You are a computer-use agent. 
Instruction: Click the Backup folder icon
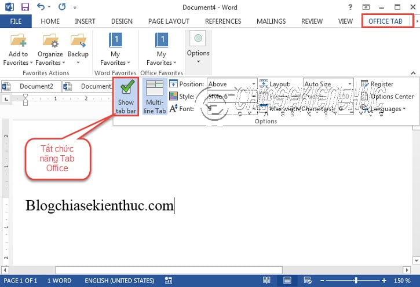78,40
